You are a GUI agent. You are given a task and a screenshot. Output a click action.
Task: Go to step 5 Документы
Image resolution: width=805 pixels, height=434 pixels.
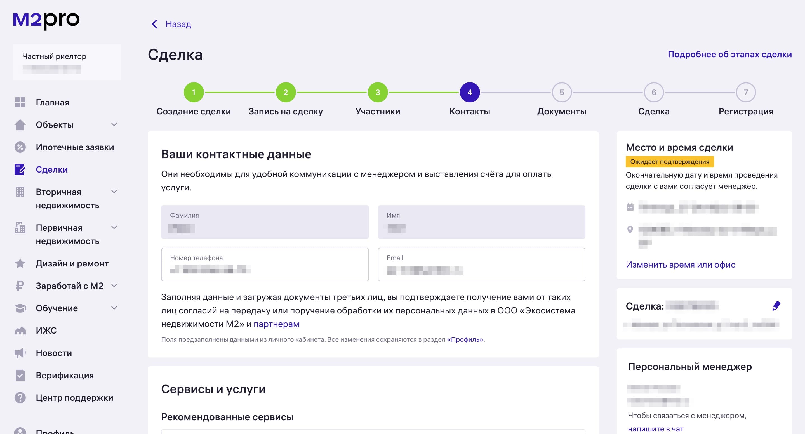click(x=562, y=93)
